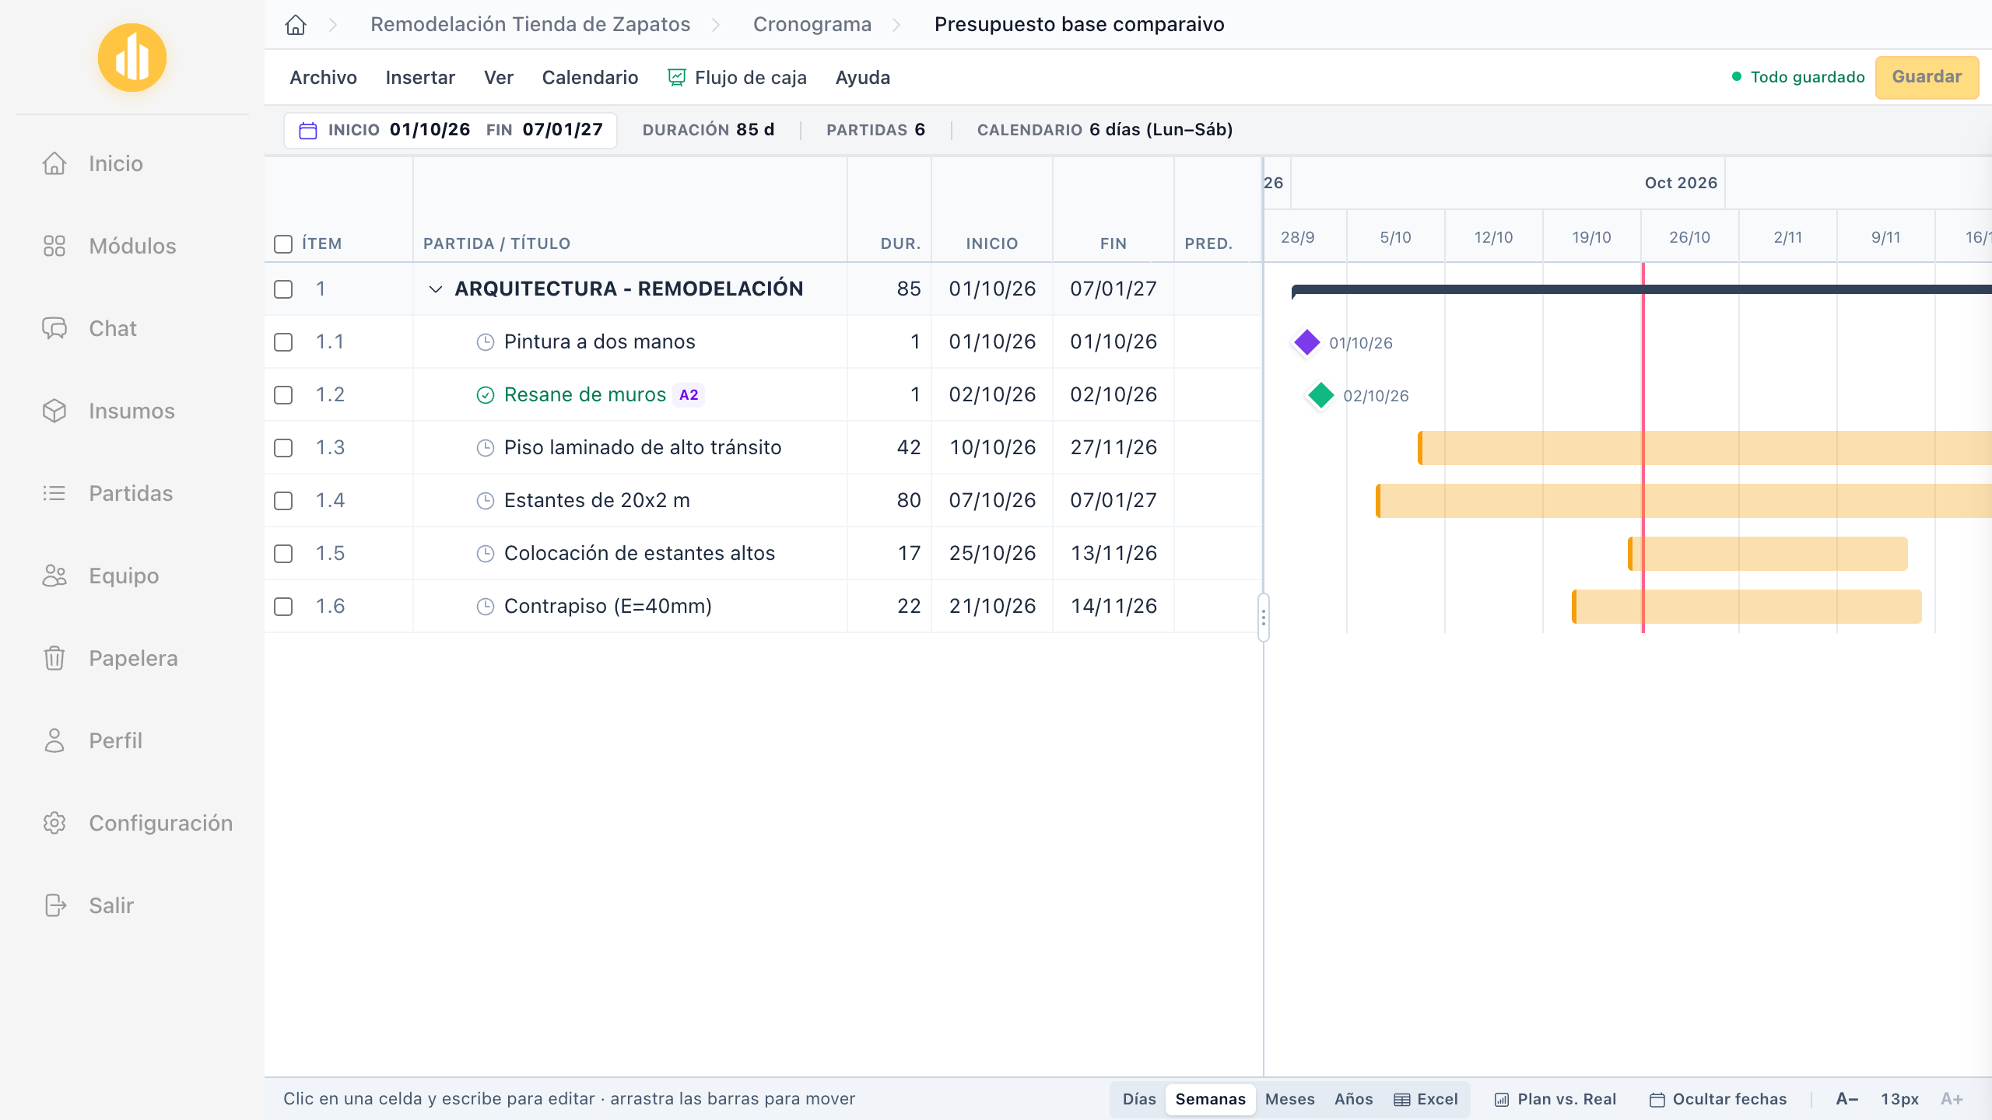
Task: Click duration cell 42 of Piso laminado
Action: (x=889, y=448)
